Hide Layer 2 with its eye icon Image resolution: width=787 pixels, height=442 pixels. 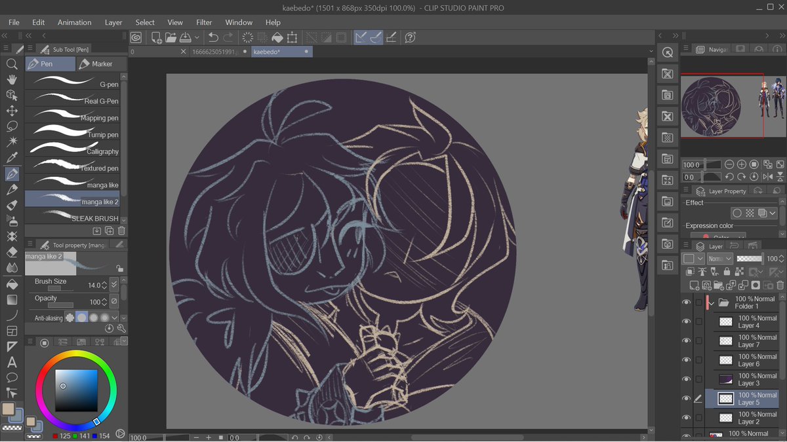(686, 418)
